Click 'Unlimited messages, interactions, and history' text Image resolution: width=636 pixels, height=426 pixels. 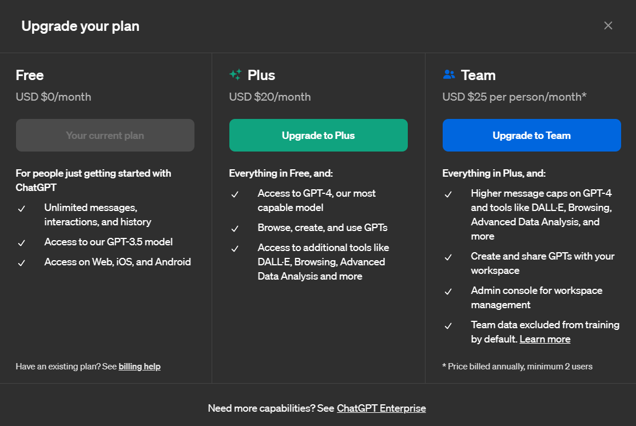[x=97, y=214]
